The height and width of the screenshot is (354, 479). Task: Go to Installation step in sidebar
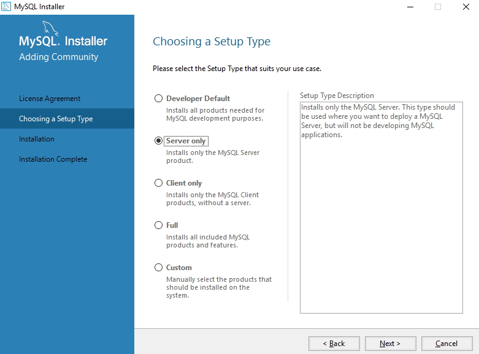tap(37, 139)
